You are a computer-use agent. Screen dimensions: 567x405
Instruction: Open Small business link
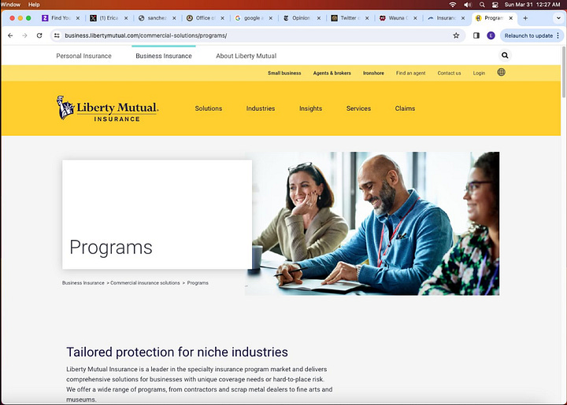[x=284, y=73]
